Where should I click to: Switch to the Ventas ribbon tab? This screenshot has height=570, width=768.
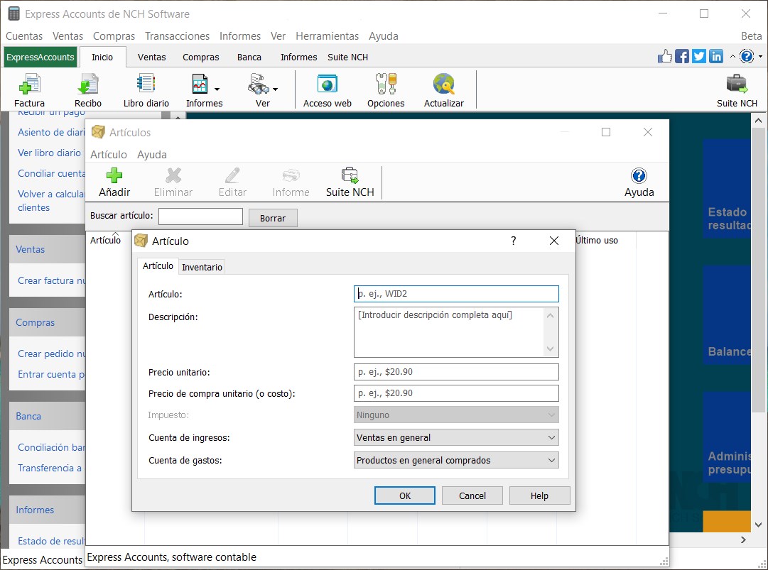[x=151, y=57]
